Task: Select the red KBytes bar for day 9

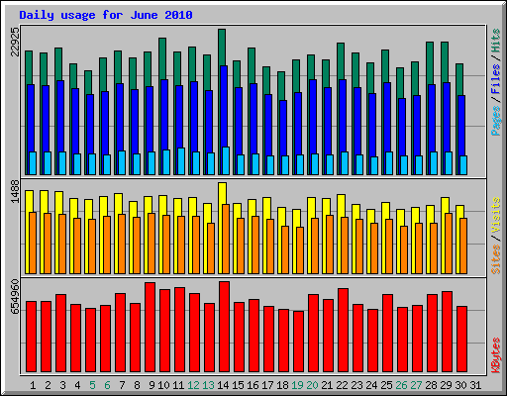Action: click(150, 327)
